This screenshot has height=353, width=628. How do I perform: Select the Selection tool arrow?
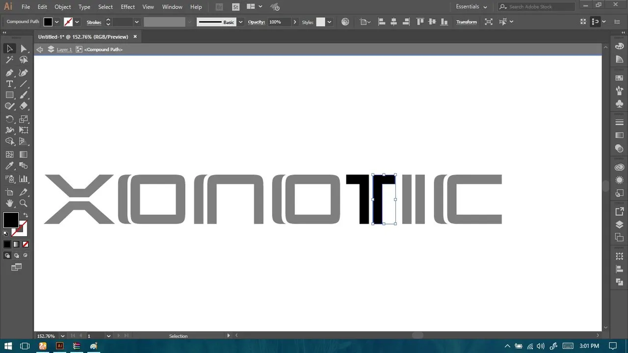pos(9,49)
